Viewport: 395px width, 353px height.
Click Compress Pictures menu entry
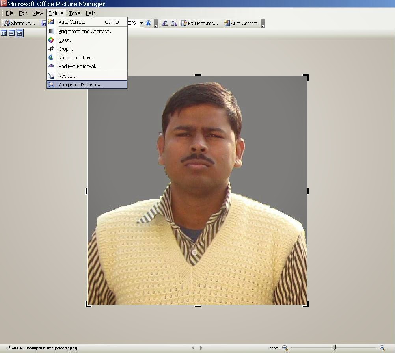pos(87,85)
